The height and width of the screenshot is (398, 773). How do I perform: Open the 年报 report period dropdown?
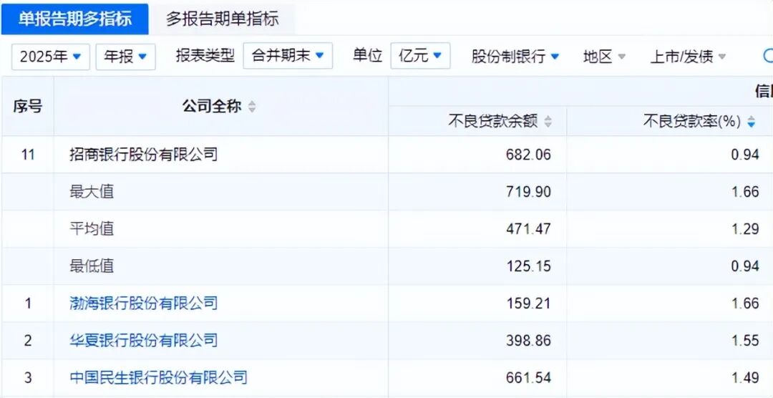(x=126, y=57)
